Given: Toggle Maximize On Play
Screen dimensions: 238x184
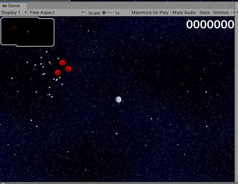Looking at the screenshot, I should coord(150,13).
